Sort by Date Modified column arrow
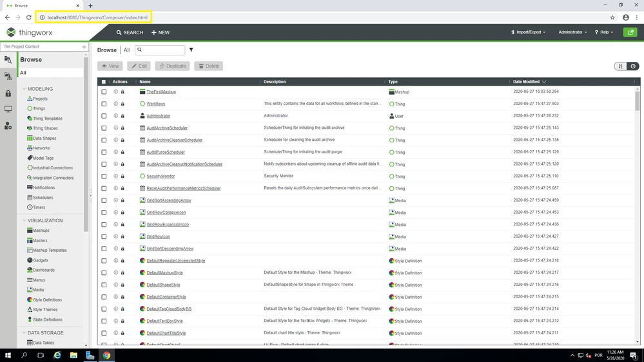Viewport: 644px width, 362px height. (x=544, y=82)
